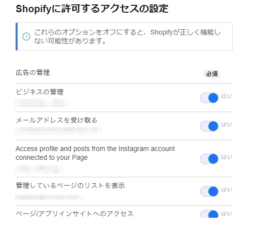Disable the メールアドレスを受け取る switch
Image resolution: width=262 pixels, height=227 pixels.
(x=209, y=126)
